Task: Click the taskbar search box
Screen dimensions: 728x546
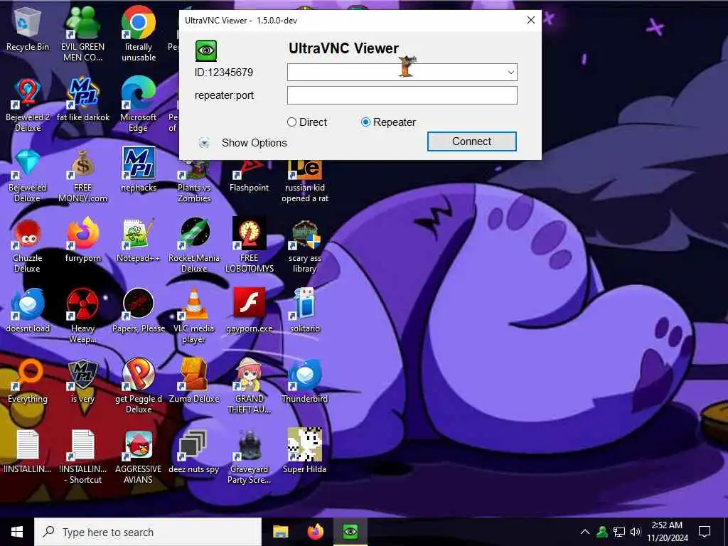Action: coord(148,532)
